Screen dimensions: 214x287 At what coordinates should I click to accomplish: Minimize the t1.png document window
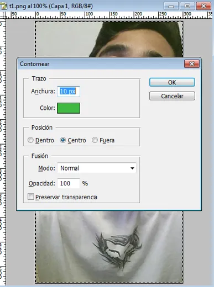click(171, 6)
